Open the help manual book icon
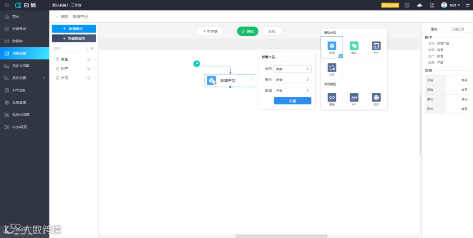473x238 pixels. (432, 5)
